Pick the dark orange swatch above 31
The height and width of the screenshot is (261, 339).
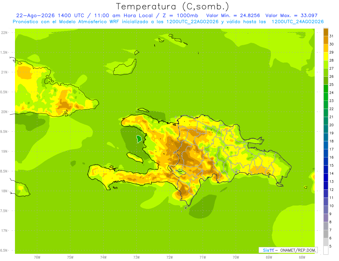pyautogui.click(x=326, y=32)
